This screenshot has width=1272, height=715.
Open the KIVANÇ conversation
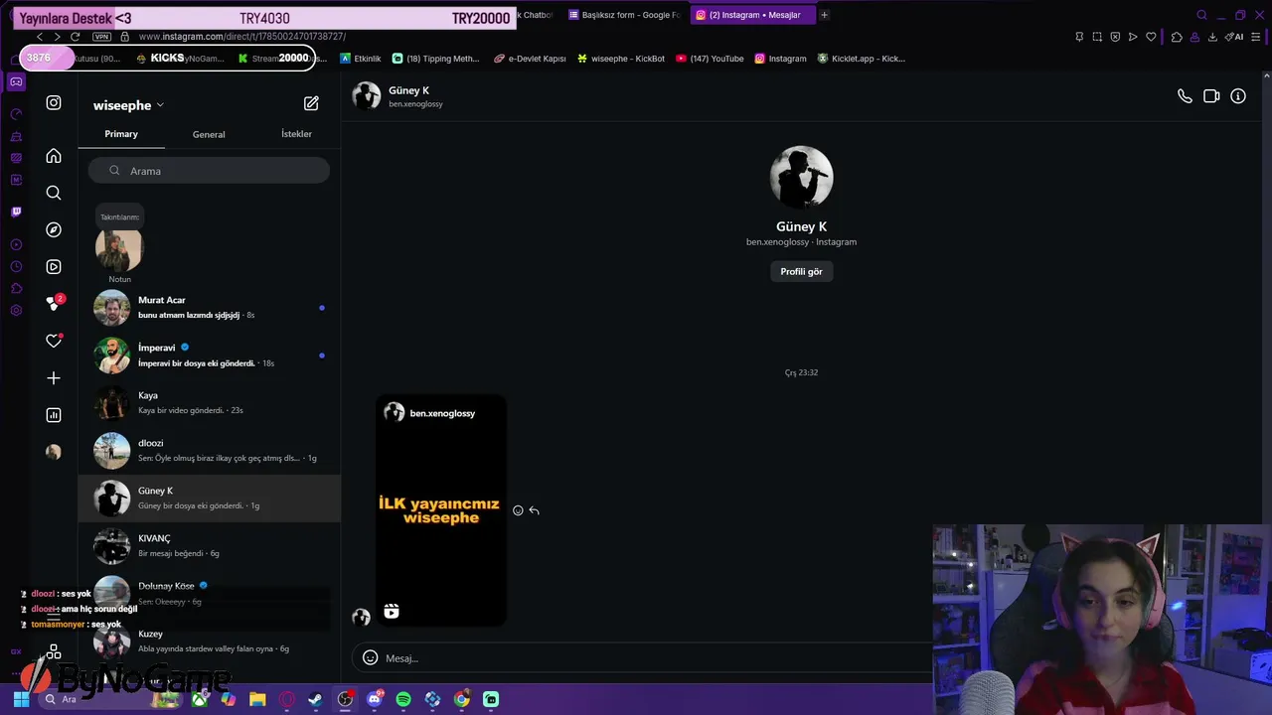(209, 545)
